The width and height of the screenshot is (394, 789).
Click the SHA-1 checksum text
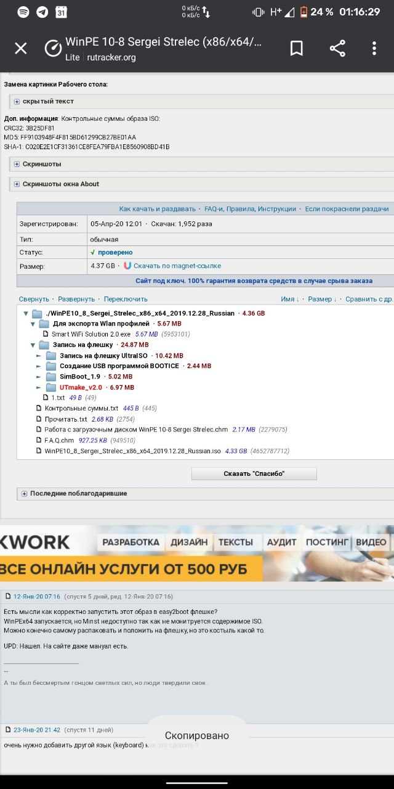click(87, 147)
